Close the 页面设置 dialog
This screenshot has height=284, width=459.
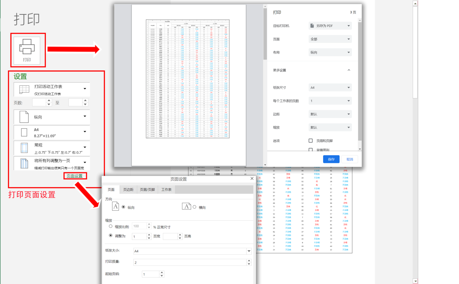252,179
